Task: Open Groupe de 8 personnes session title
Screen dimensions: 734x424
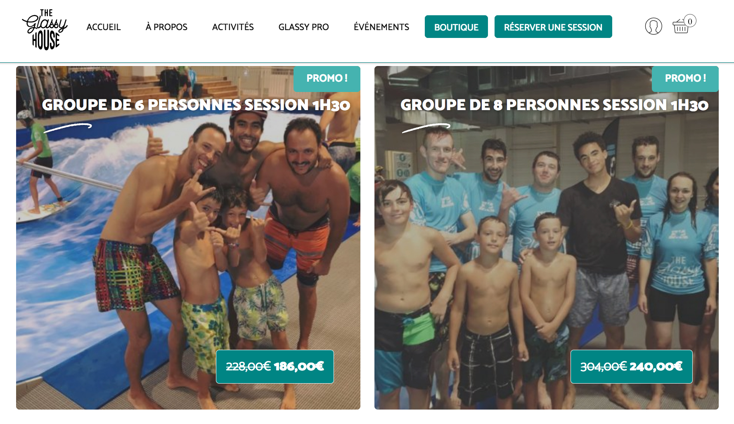Action: coord(554,105)
